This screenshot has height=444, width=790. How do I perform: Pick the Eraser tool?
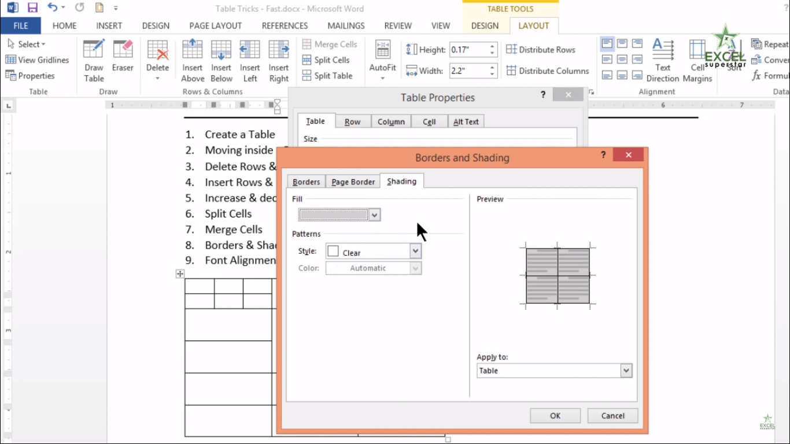[x=123, y=57]
